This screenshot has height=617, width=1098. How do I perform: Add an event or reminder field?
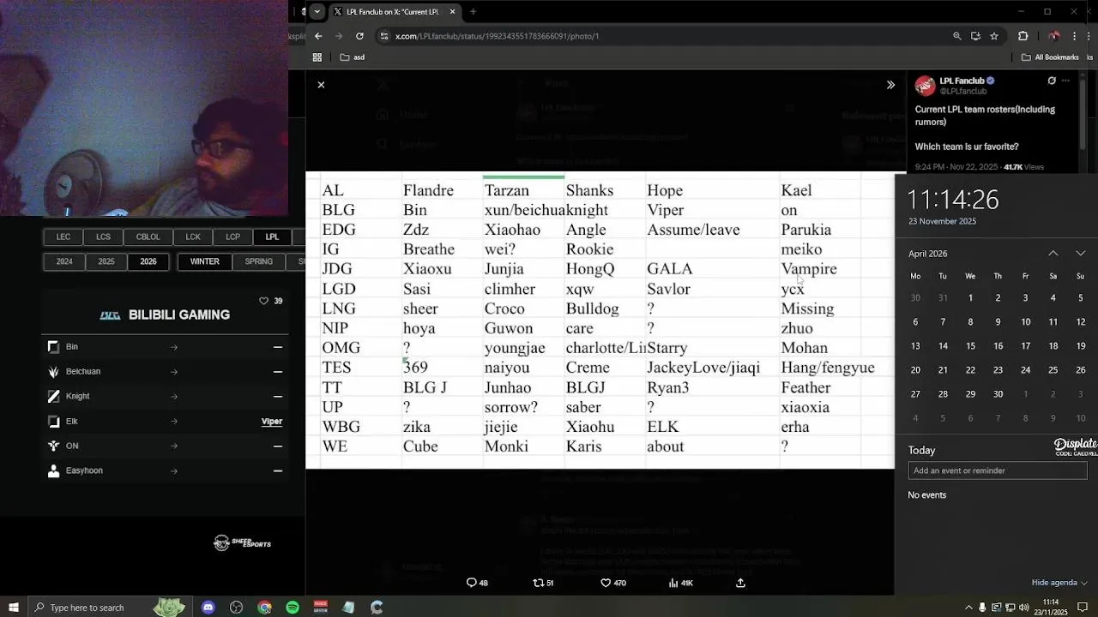pos(998,470)
